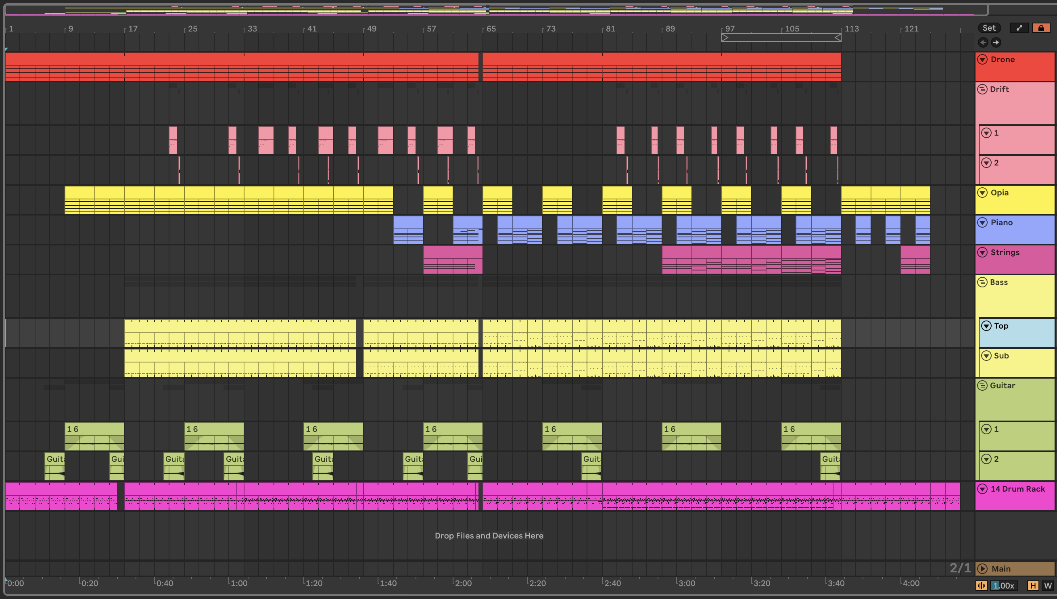Image resolution: width=1057 pixels, height=599 pixels.
Task: Click the loop brace in timeline
Action: [x=781, y=38]
